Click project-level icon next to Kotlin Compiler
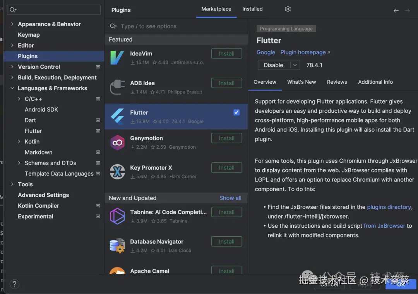 pyautogui.click(x=98, y=206)
